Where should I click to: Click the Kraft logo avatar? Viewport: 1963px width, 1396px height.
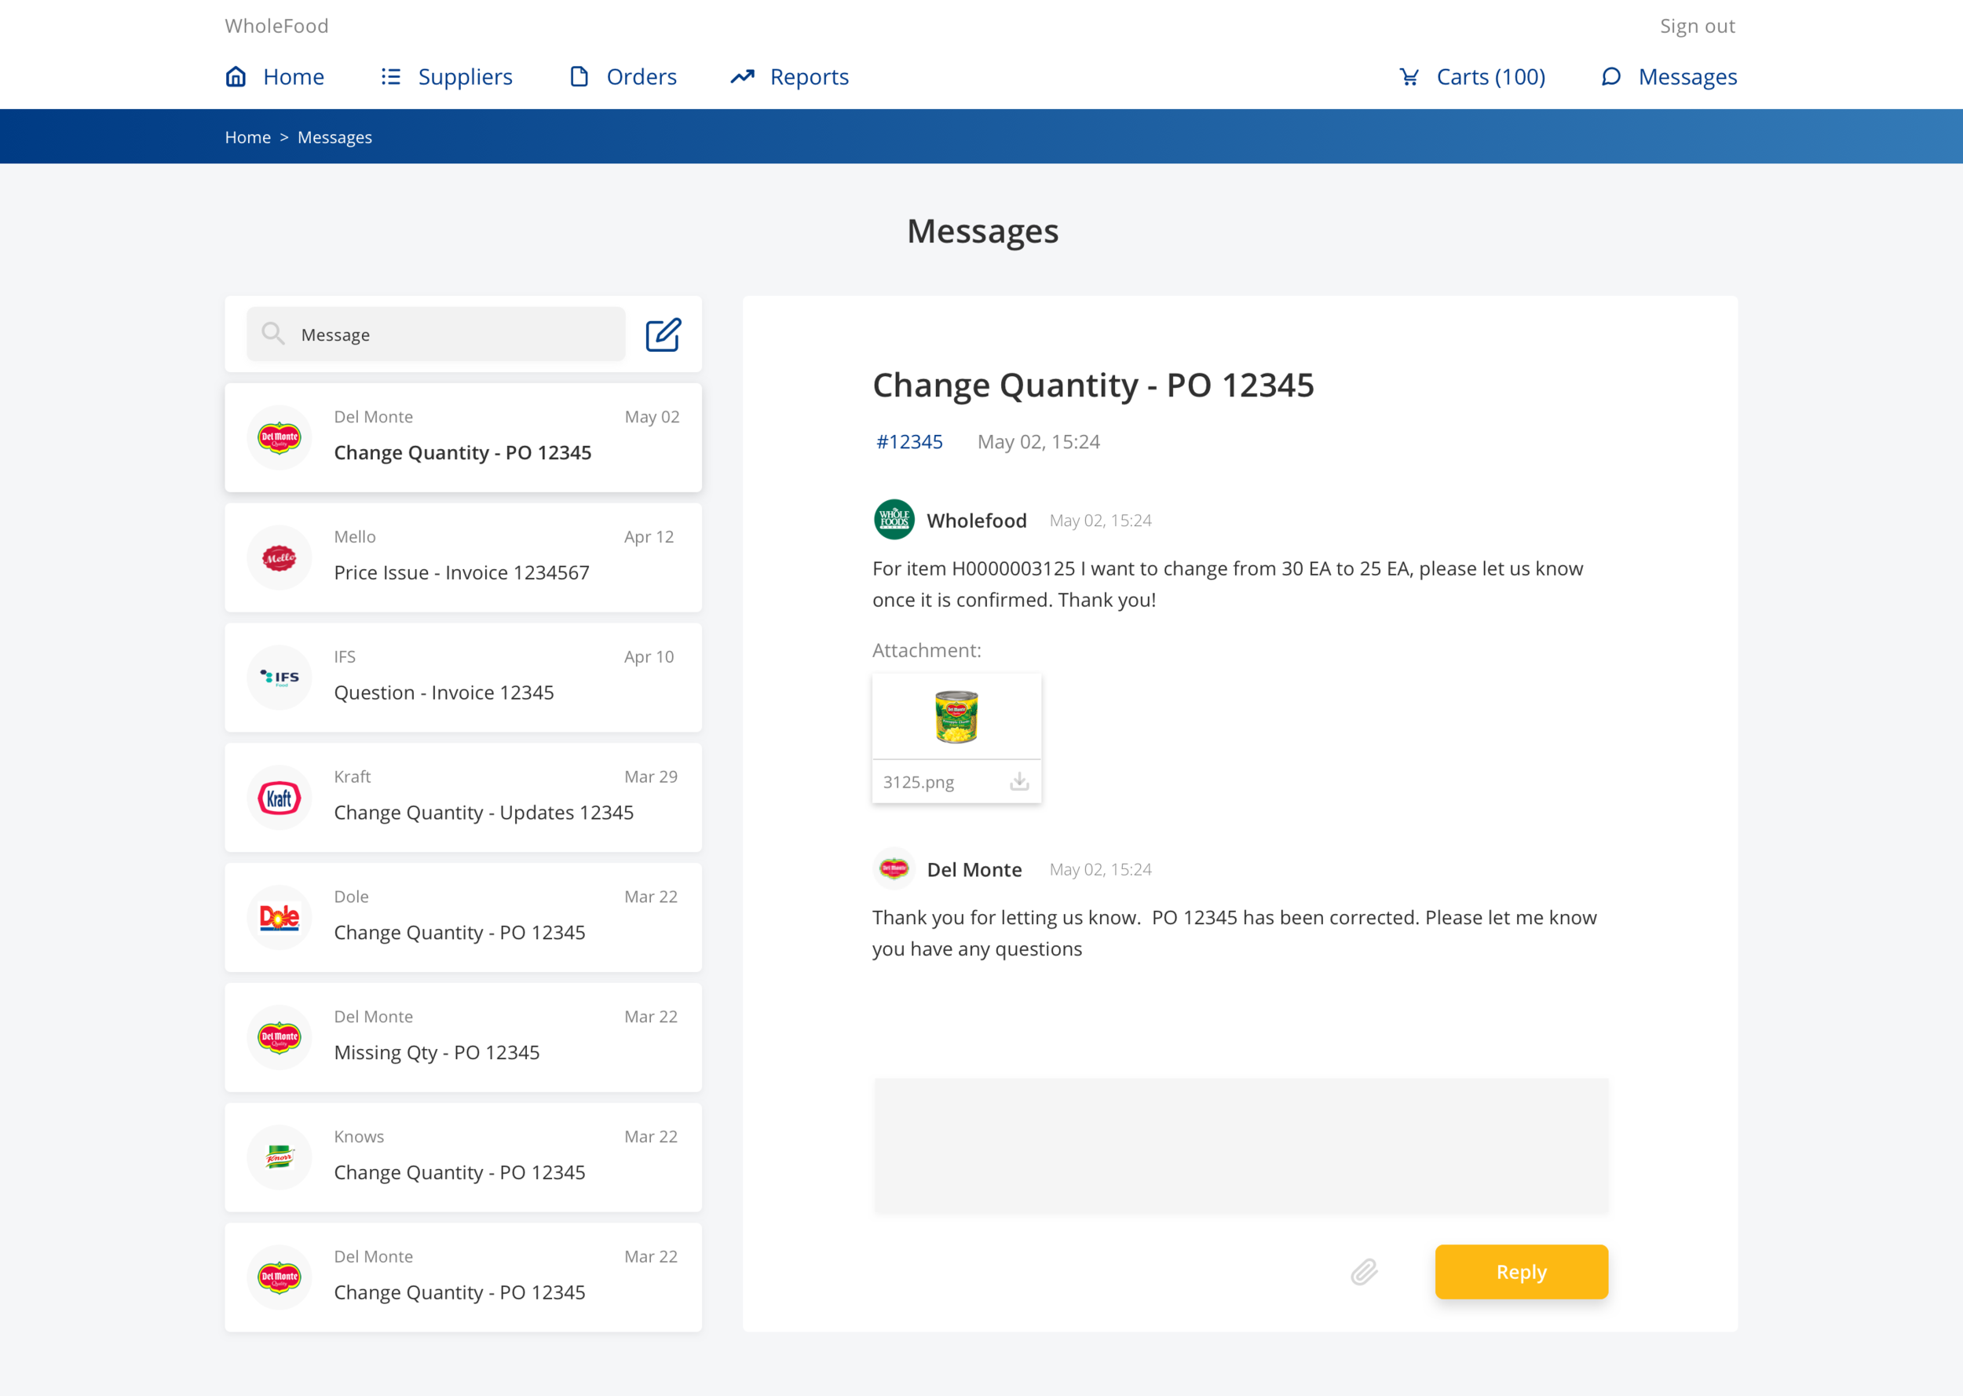pyautogui.click(x=280, y=798)
